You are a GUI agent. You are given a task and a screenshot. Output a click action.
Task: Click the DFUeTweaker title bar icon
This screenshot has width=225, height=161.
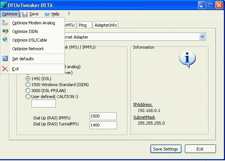[3, 5]
